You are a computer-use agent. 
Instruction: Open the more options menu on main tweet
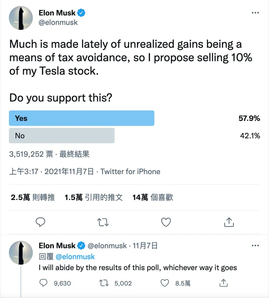[255, 12]
